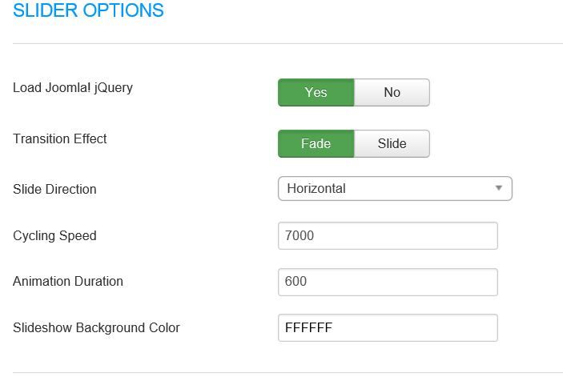Choose Fade transition effect
The width and height of the screenshot is (563, 385).
coord(316,143)
